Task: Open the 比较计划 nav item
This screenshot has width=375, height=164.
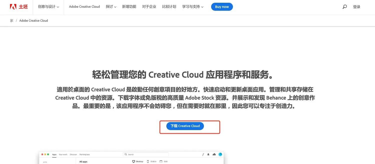Action: coord(169,7)
